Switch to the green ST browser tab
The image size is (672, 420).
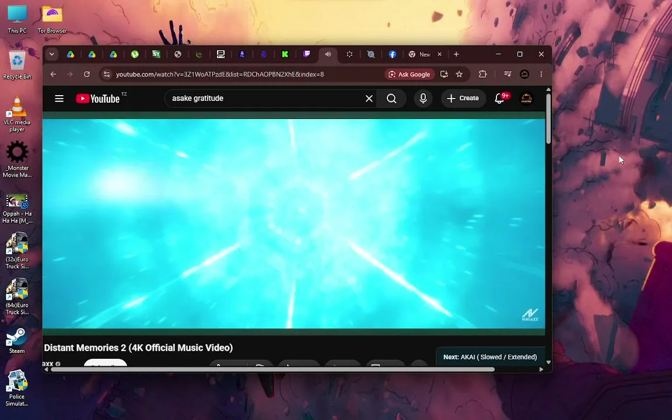tap(156, 54)
